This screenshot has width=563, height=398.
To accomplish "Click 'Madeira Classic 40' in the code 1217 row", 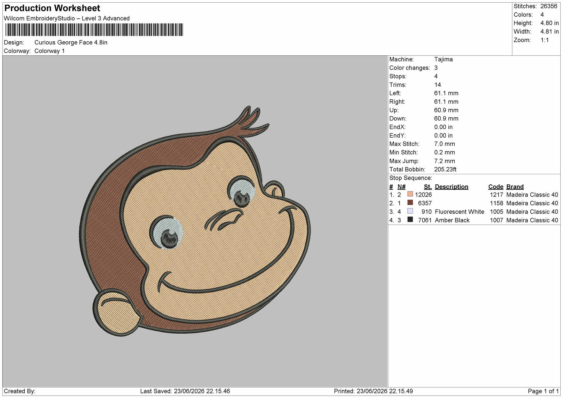I will [532, 195].
